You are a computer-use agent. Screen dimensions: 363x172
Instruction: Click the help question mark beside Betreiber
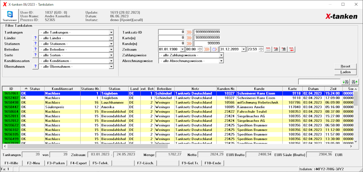coord(35,49)
